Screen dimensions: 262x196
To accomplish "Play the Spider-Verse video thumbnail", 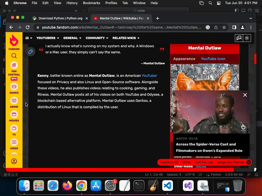I will (x=211, y=112).
